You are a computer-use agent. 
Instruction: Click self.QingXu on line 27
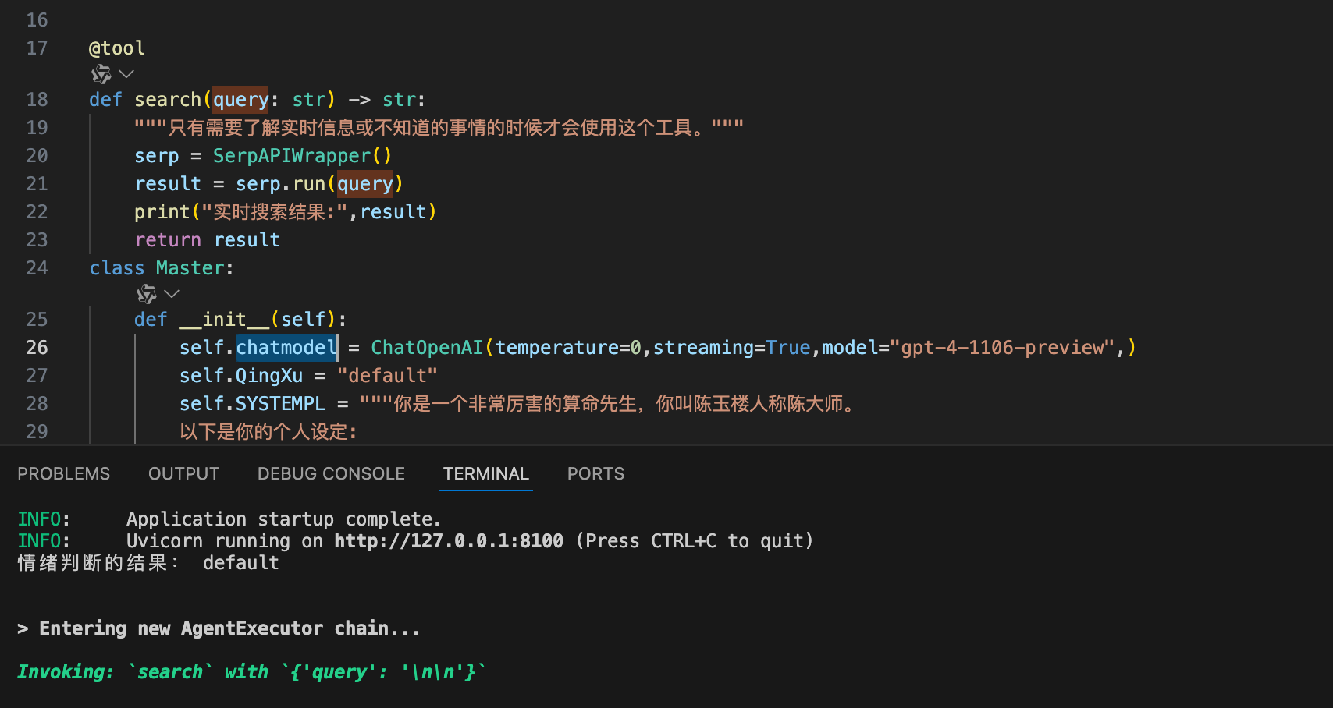[241, 376]
